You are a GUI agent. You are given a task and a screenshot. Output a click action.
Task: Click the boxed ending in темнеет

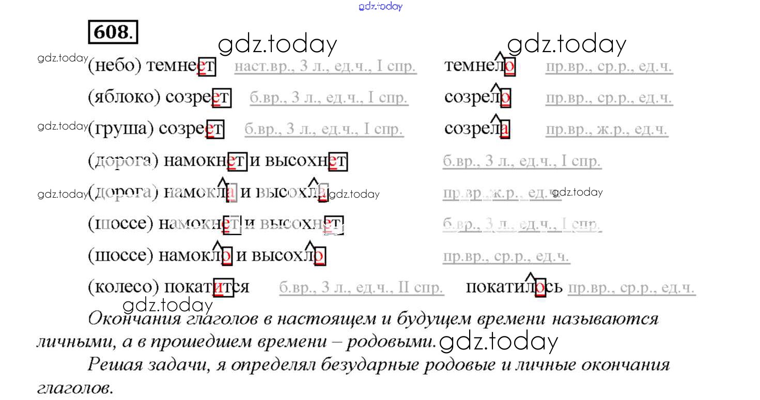pos(206,67)
